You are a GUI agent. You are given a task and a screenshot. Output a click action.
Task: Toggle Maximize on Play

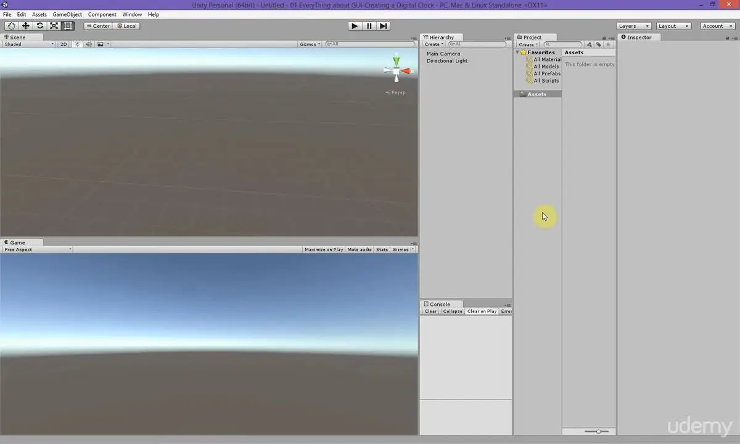[x=324, y=250]
